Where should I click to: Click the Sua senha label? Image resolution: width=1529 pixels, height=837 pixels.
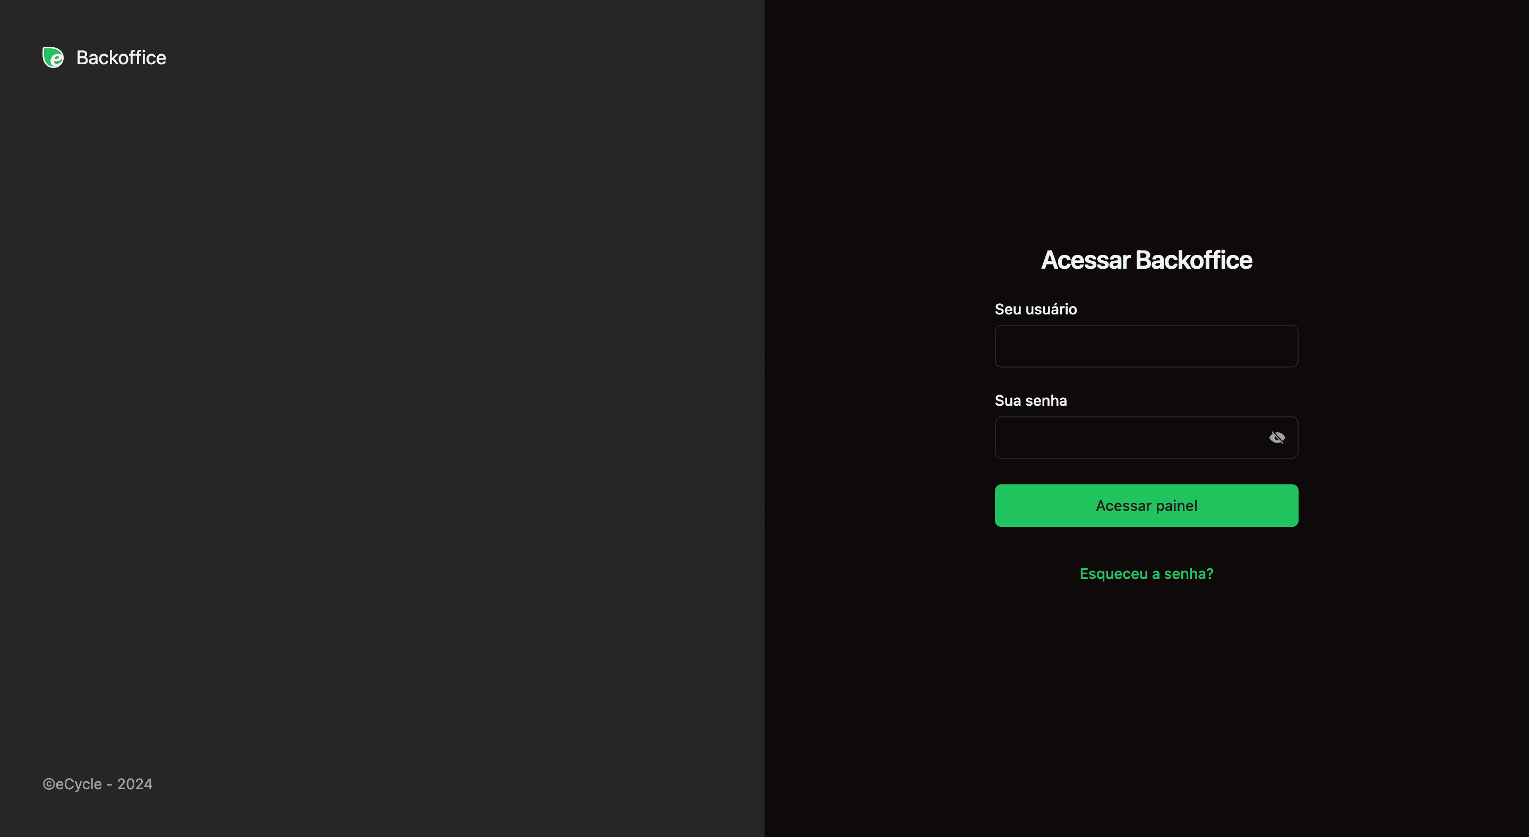click(1030, 400)
